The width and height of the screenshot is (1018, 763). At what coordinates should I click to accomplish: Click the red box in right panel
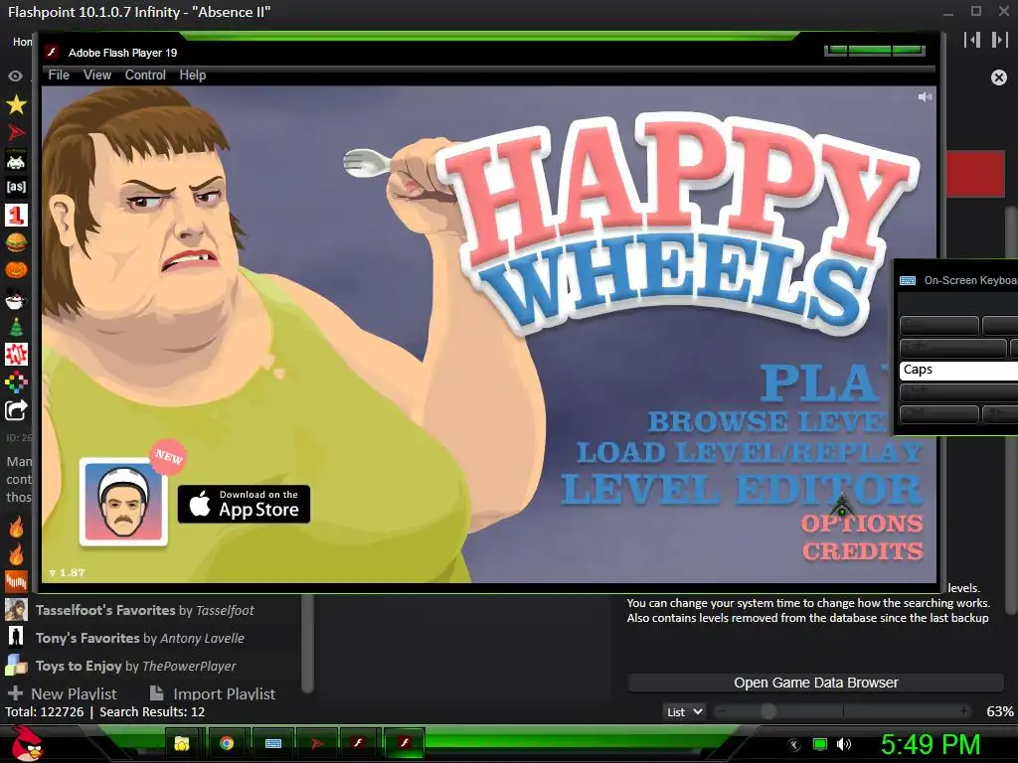click(976, 173)
